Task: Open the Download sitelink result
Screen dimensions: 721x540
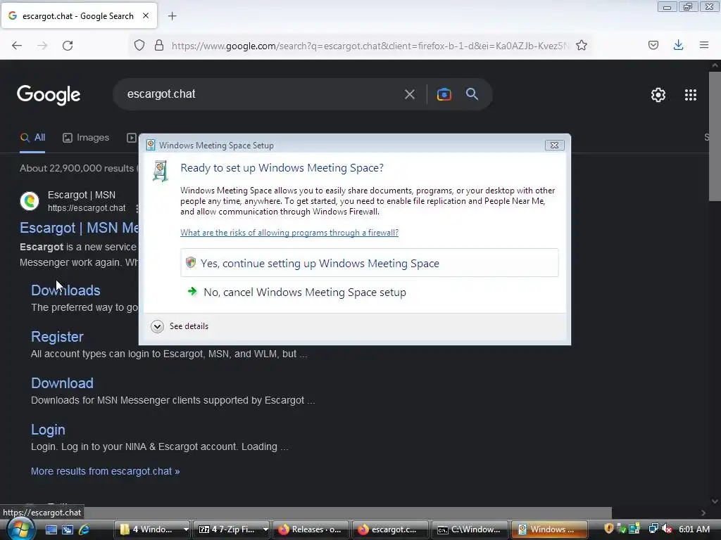Action: click(x=62, y=383)
